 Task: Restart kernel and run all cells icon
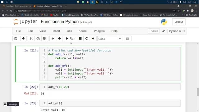click(x=93, y=39)
